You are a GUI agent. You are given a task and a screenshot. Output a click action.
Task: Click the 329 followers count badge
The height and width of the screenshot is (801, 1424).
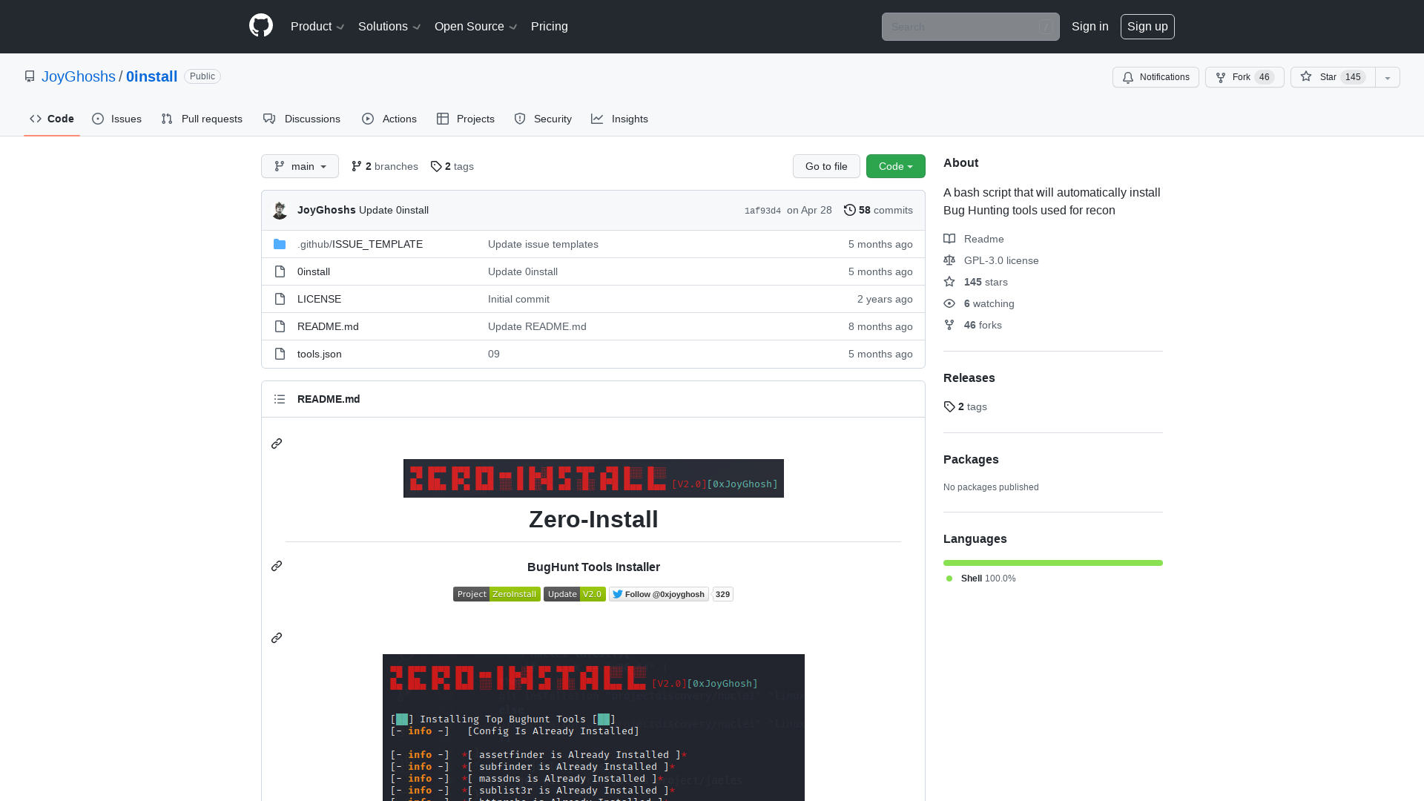[723, 594]
